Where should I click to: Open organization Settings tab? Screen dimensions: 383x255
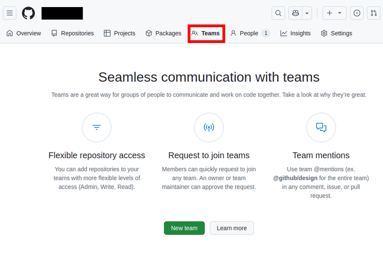pyautogui.click(x=336, y=33)
